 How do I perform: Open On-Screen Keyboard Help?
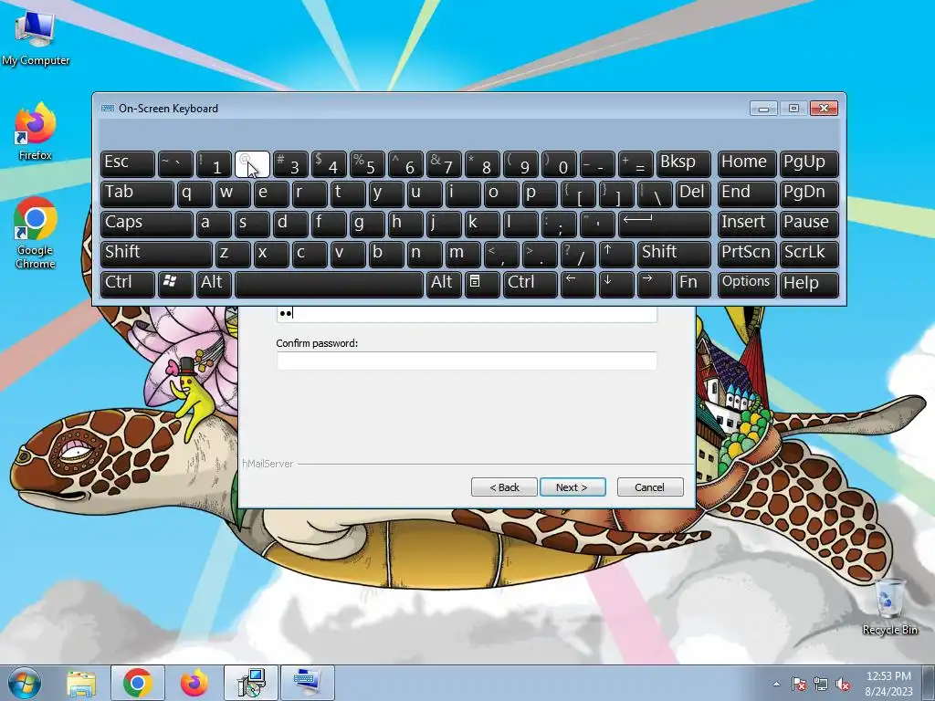click(809, 284)
